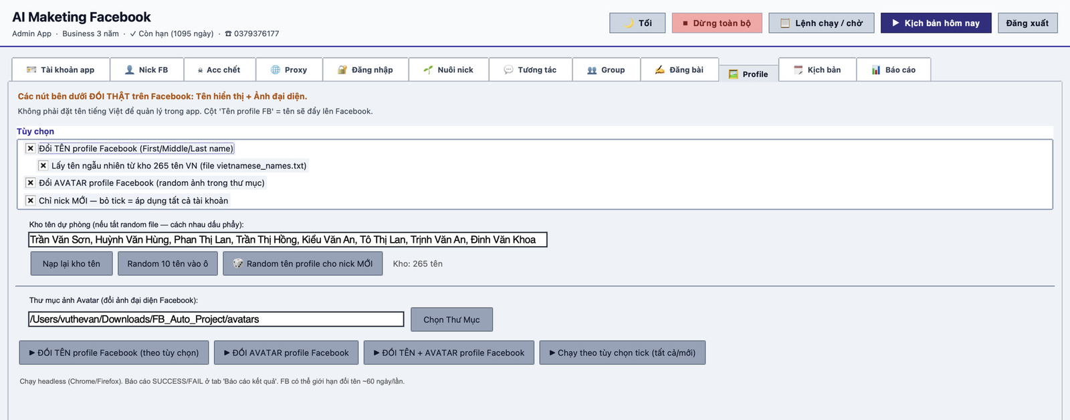Uncheck the Chỉ nick MỚI option
The height and width of the screenshot is (420, 1070).
(x=30, y=201)
